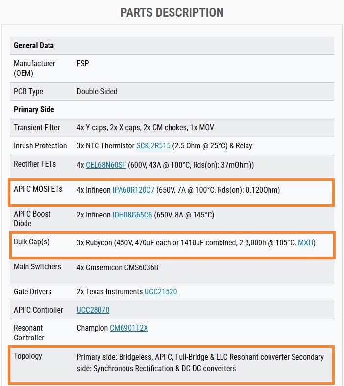Click the Gate Drivers label
Image resolution: width=344 pixels, height=386 pixels.
[32, 292]
